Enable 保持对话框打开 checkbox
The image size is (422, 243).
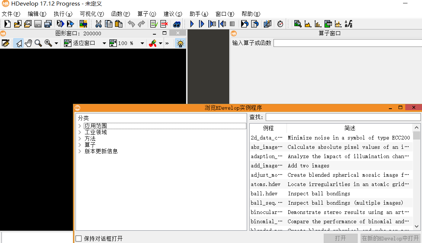tap(79, 239)
